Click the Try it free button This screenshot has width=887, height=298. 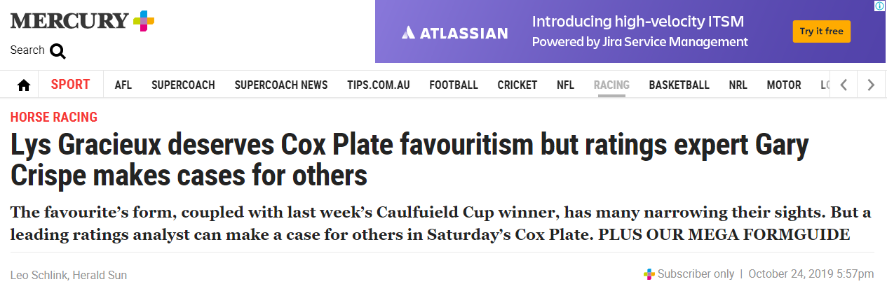[821, 31]
